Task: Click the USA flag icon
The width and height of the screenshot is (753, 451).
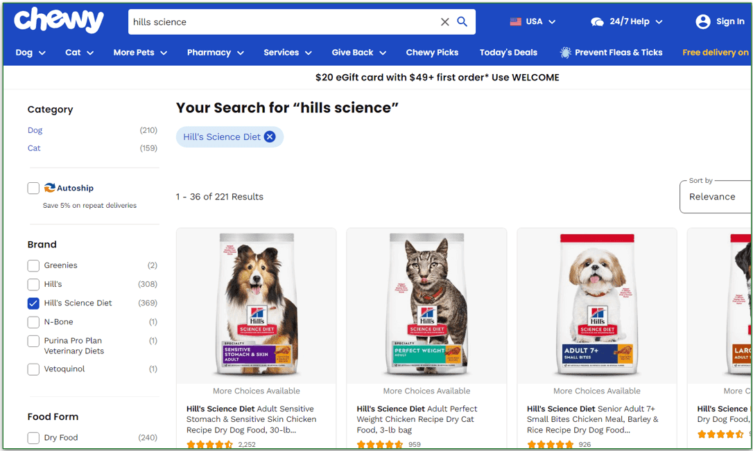Action: coord(517,21)
